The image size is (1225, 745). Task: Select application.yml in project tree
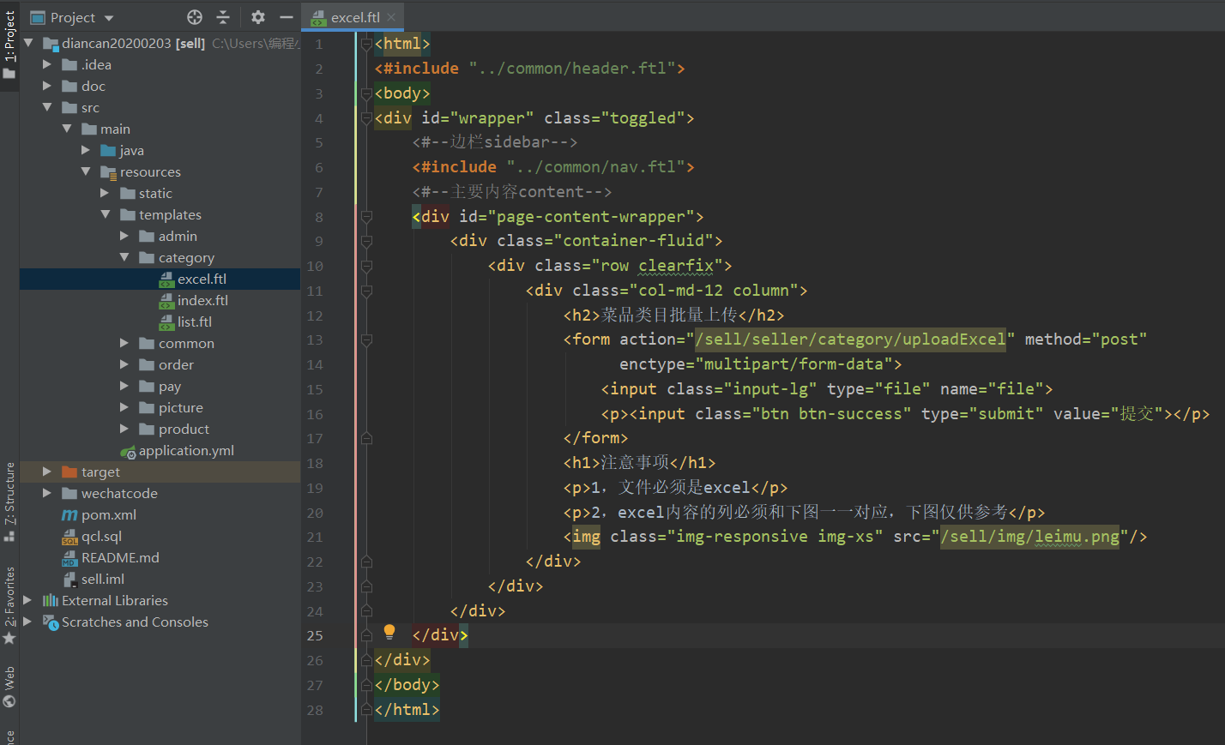pos(186,450)
